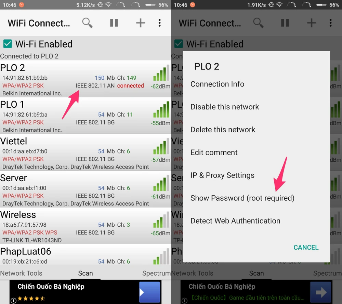Switch to the Network Tools tab
This screenshot has width=342, height=304.
(21, 273)
